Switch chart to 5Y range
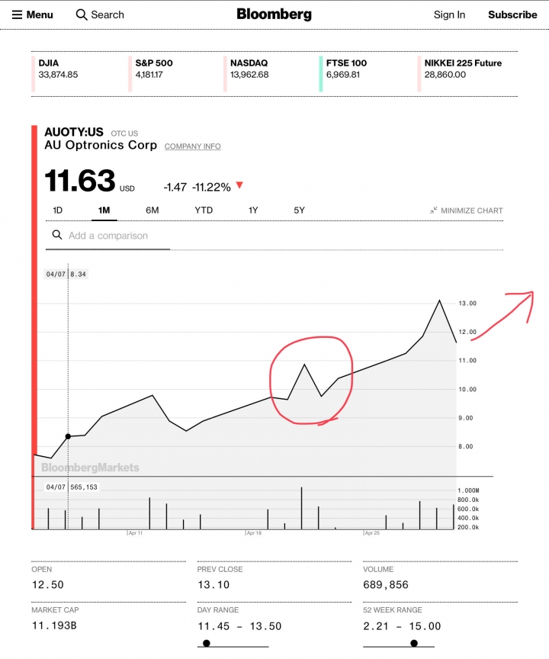549x659 pixels. [300, 211]
